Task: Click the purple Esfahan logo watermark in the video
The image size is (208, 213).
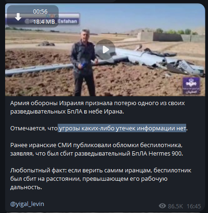Action: coord(191,85)
